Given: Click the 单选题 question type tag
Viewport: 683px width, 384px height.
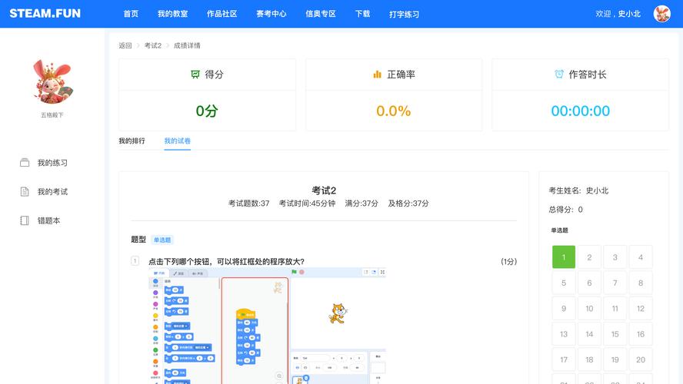Looking at the screenshot, I should pyautogui.click(x=162, y=240).
